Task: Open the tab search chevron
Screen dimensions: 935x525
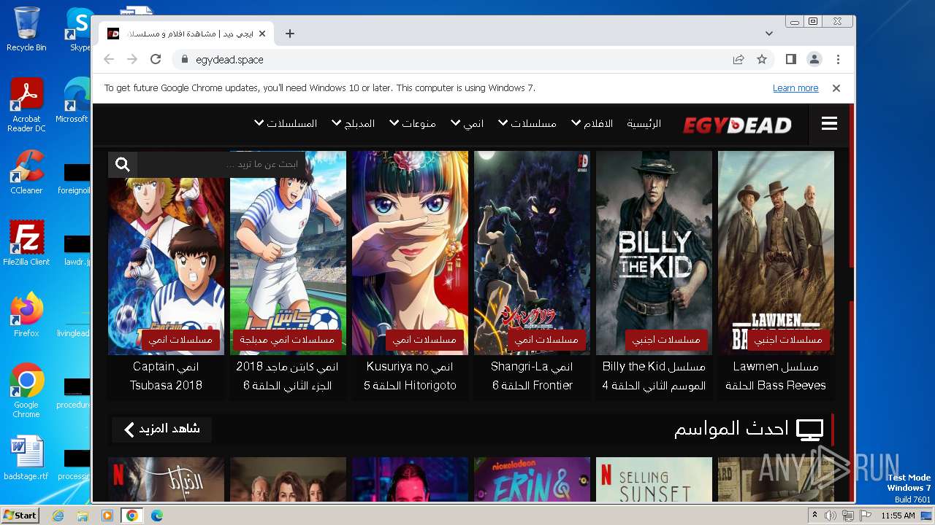Action: tap(769, 34)
